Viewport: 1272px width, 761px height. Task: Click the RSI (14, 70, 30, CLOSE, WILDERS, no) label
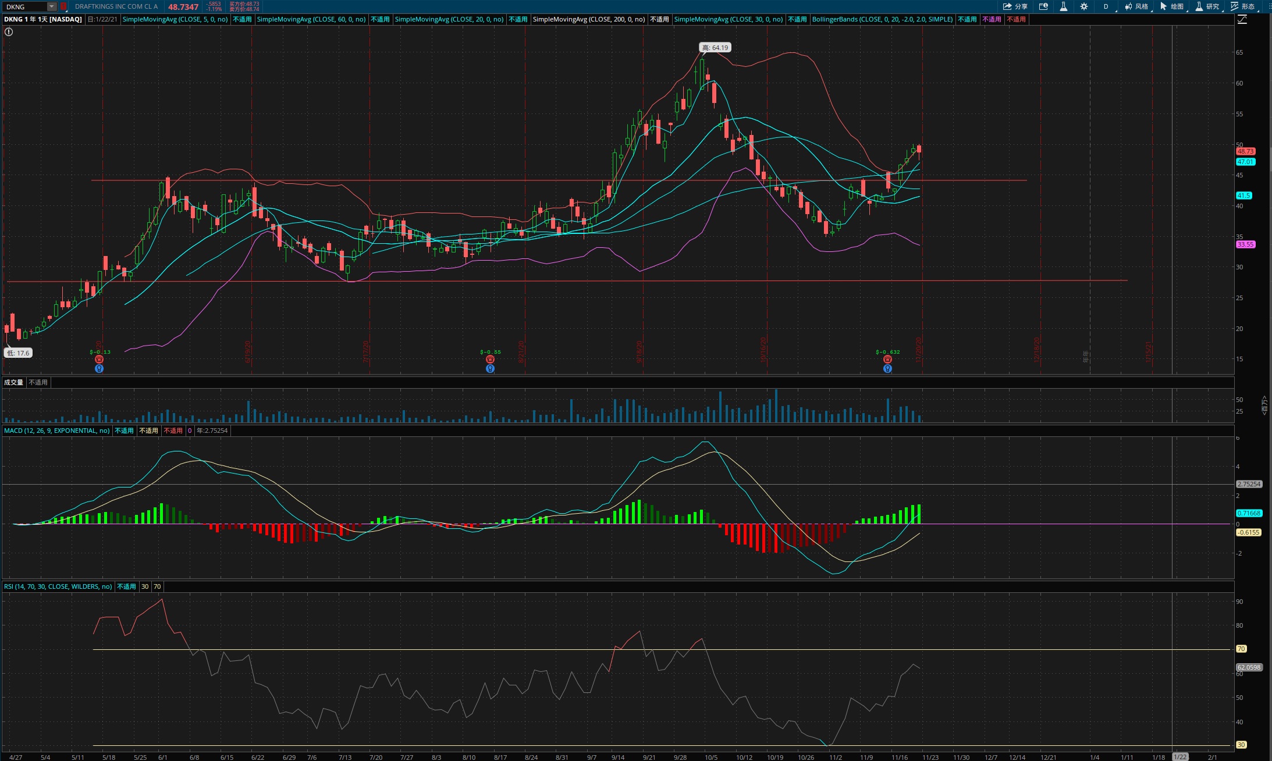[x=58, y=586]
